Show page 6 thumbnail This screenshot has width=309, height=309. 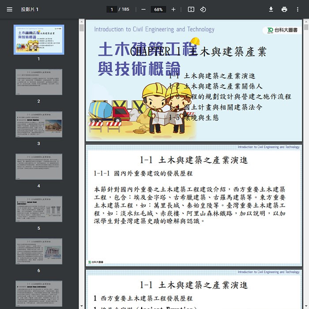tap(39, 252)
